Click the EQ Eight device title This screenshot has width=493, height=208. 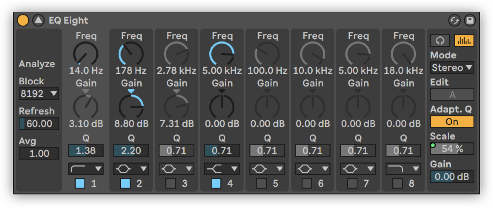(x=68, y=21)
